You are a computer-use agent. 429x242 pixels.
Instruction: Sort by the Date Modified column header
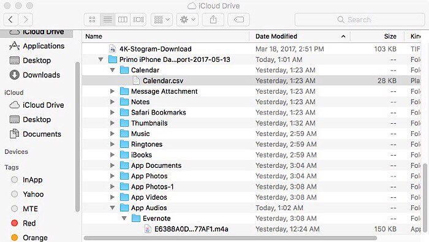300,36
